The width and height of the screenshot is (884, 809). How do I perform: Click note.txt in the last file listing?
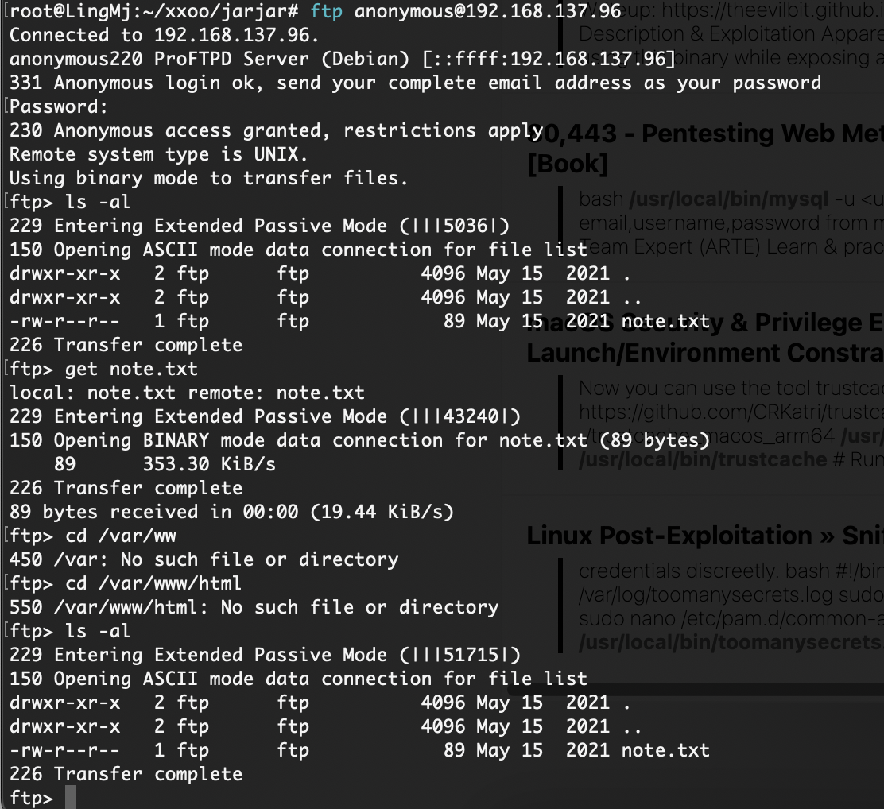click(665, 750)
